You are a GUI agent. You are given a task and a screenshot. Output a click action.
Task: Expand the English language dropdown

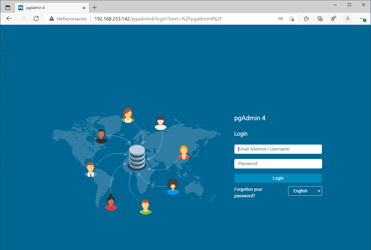click(305, 191)
